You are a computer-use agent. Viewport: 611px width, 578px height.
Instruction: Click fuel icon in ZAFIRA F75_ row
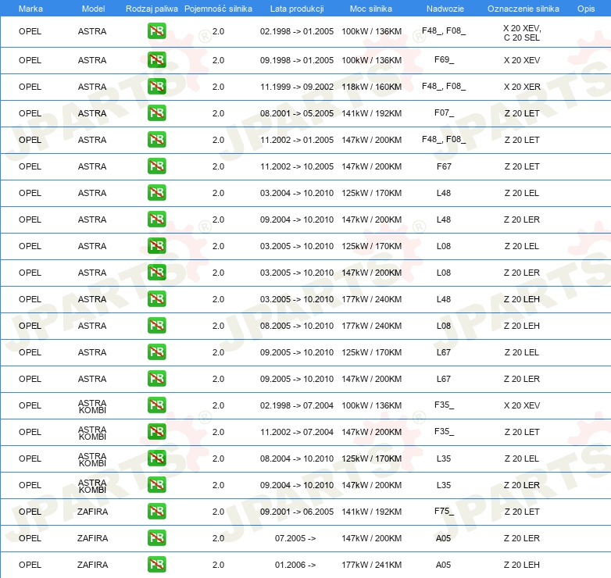click(156, 512)
